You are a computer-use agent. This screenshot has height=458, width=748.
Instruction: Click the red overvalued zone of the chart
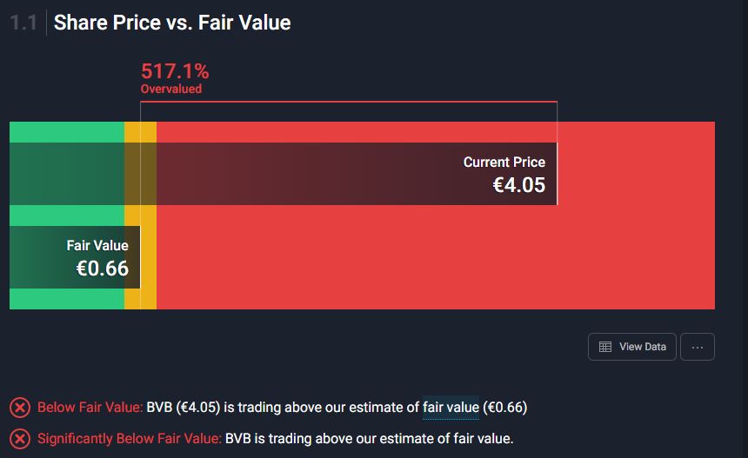point(435,261)
